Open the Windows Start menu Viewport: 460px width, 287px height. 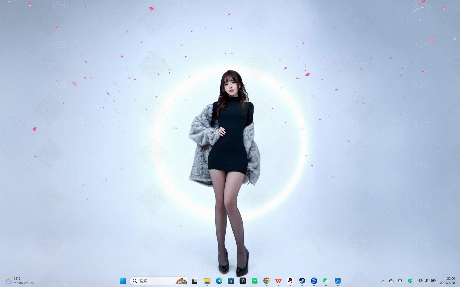(123, 281)
